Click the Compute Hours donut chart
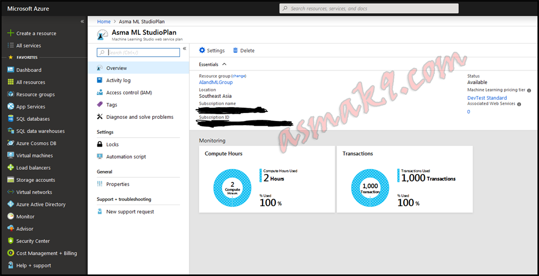The height and width of the screenshot is (276, 539). [x=232, y=188]
